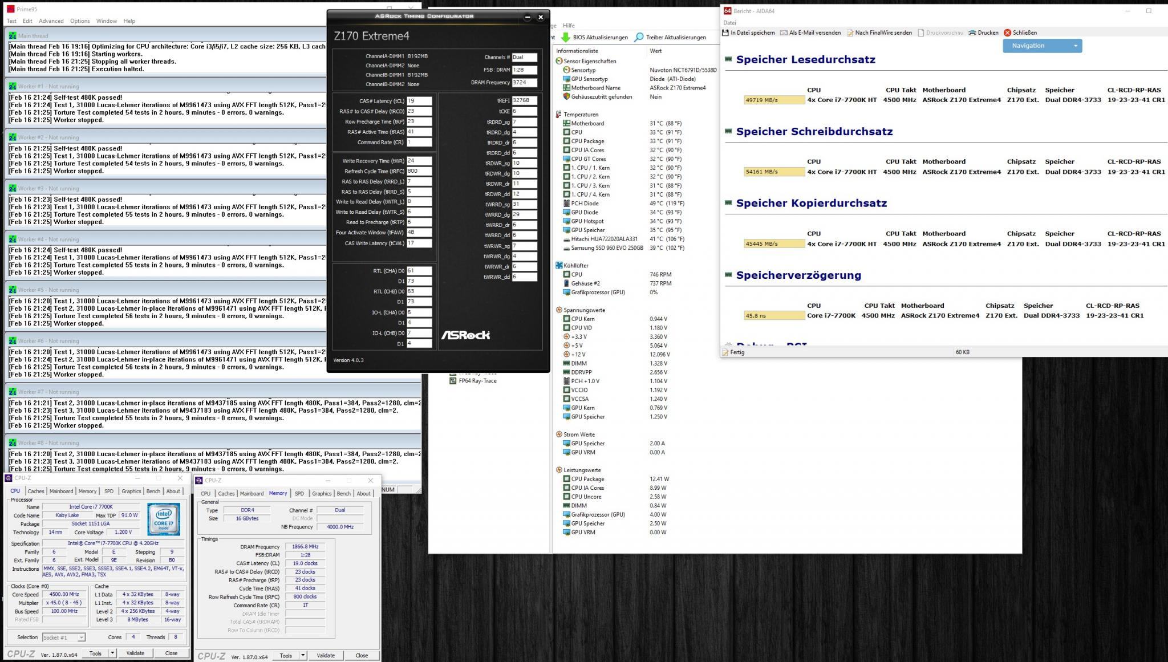Click the Worker #1 icon in Prime95
Screen dimensions: 1168x662
coord(13,87)
